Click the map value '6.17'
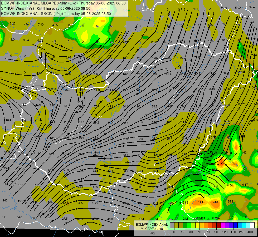The height and width of the screenshot is (237, 258). point(245,185)
